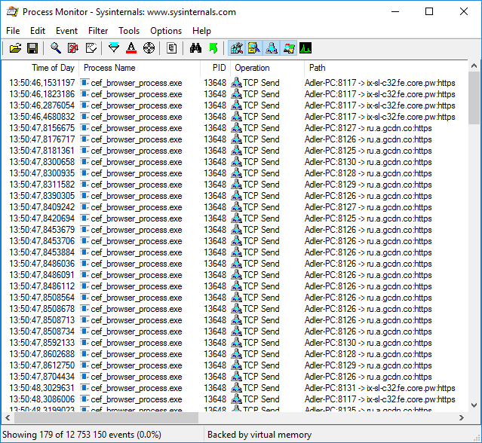Click the Path column header
This screenshot has height=443, width=482.
click(x=386, y=68)
